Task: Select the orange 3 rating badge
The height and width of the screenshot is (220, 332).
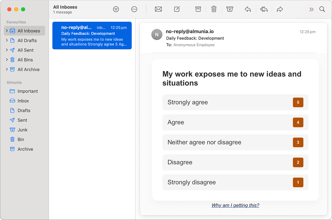Action: point(298,142)
